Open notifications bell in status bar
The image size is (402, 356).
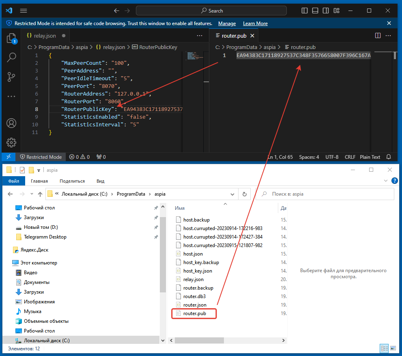pos(389,157)
